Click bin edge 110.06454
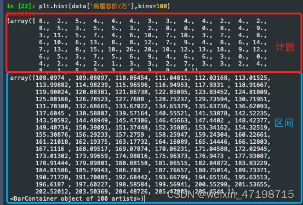This screenshot has height=205, width=303. (132, 78)
